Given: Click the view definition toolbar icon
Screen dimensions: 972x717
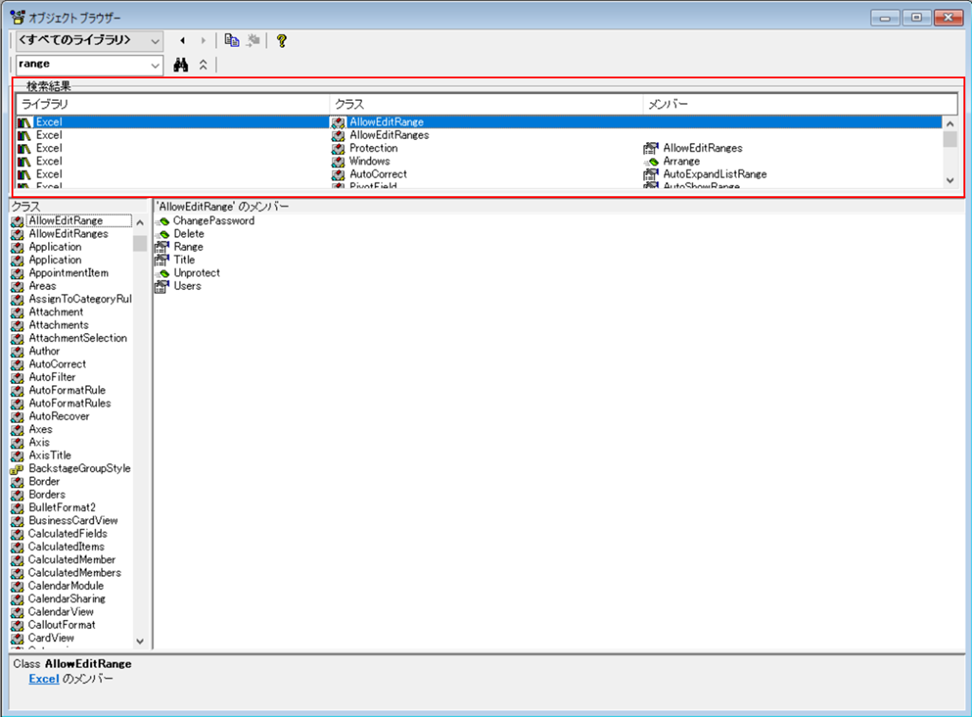Looking at the screenshot, I should coord(253,41).
